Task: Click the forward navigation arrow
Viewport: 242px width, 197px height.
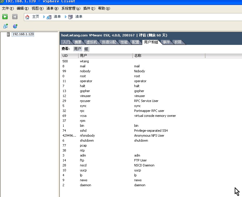Action: (15, 17)
